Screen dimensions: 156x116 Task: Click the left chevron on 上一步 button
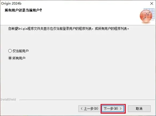click(x=82, y=109)
